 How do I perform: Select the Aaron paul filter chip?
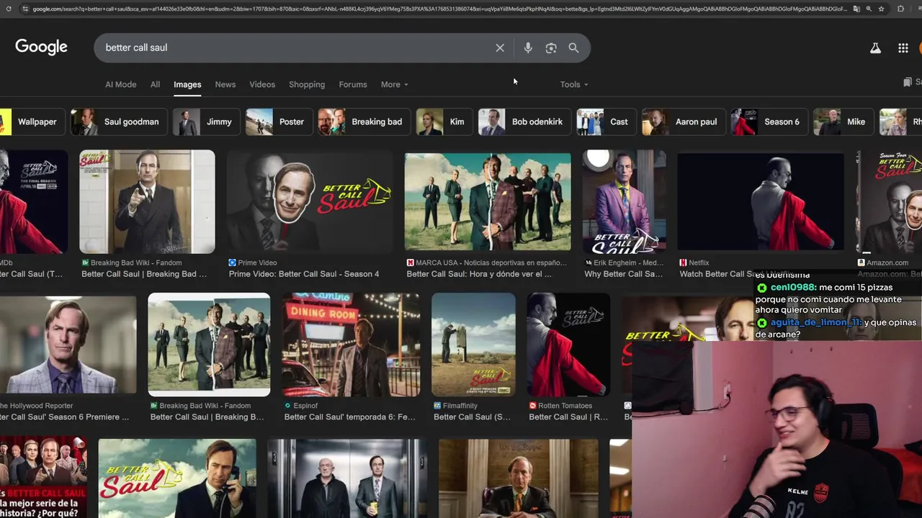pyautogui.click(x=683, y=122)
